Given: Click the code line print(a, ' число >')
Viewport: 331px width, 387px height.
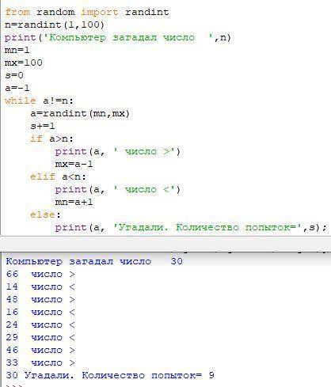Looking at the screenshot, I should (117, 151).
